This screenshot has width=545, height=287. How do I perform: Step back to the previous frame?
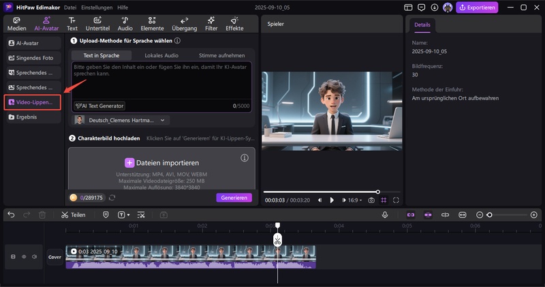click(320, 200)
